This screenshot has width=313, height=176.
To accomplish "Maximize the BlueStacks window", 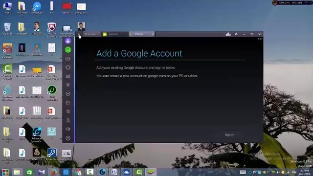I will [252, 34].
